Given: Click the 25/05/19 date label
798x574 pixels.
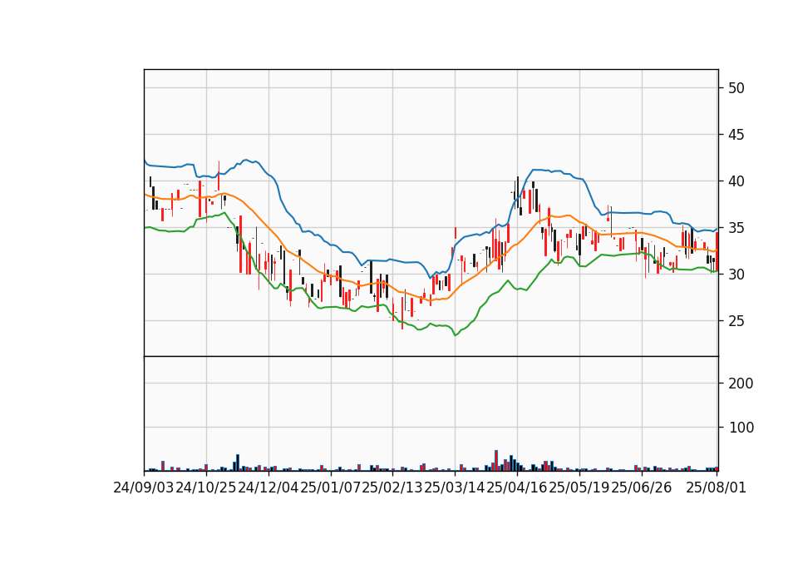Looking at the screenshot, I should (x=579, y=487).
